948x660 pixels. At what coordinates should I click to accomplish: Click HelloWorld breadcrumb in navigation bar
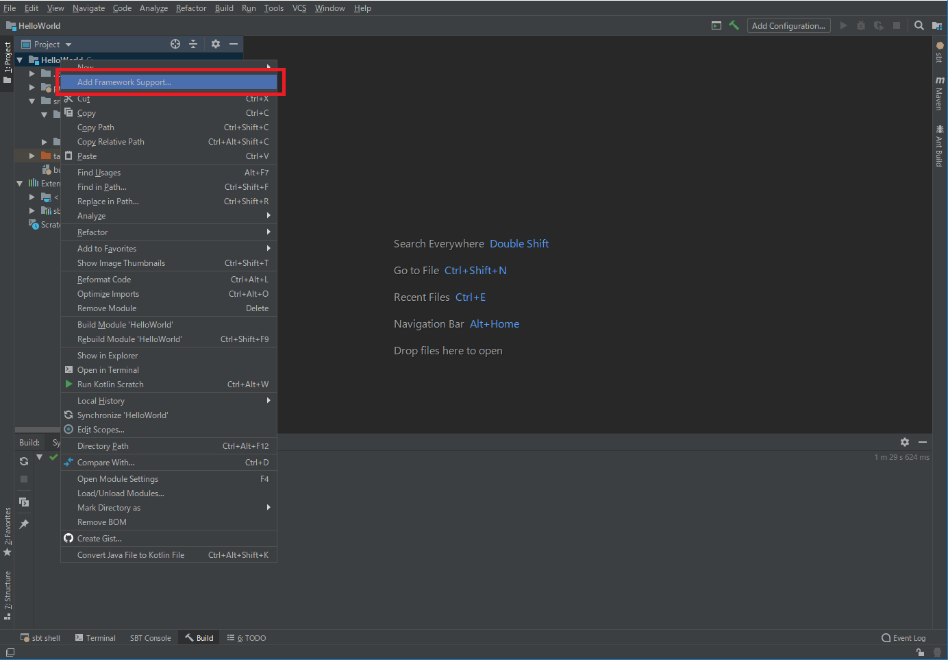[34, 26]
